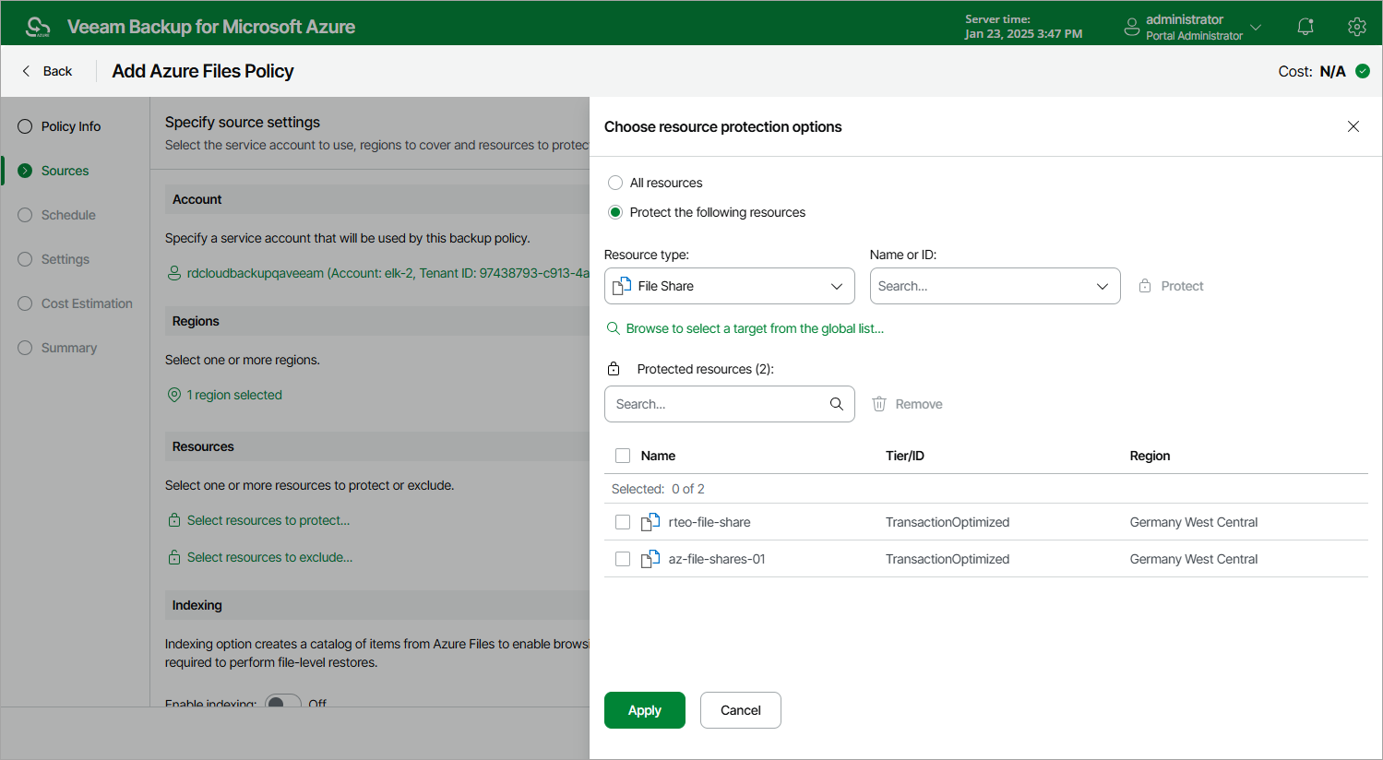Expand the File Share resource type dropdown
This screenshot has height=760, width=1383.
coord(730,286)
